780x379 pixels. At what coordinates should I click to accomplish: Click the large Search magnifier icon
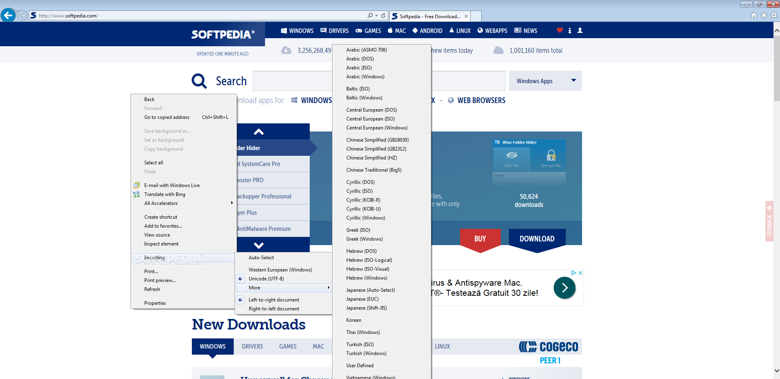[199, 81]
